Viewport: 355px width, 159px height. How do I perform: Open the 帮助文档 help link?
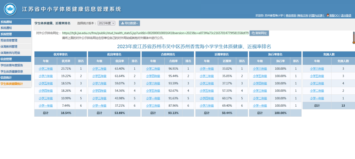[303, 15]
